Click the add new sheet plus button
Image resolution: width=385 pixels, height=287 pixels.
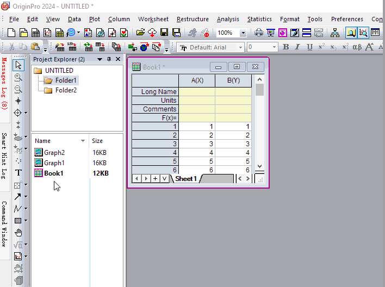click(x=155, y=179)
